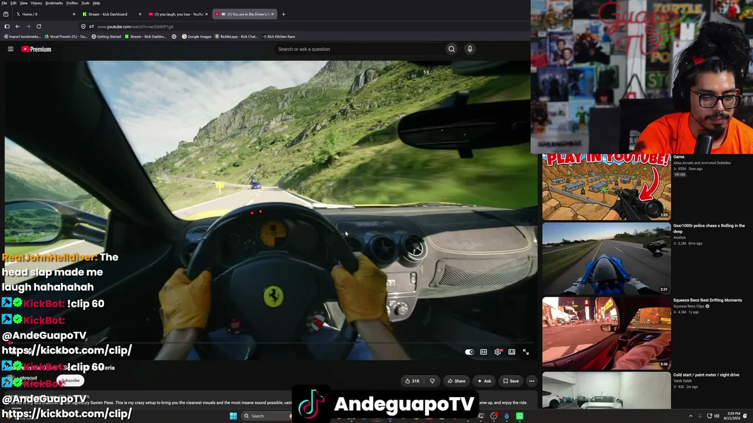Click the YouTube search magnifier button

452,49
